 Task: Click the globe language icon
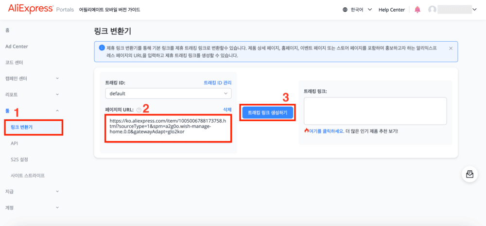345,10
